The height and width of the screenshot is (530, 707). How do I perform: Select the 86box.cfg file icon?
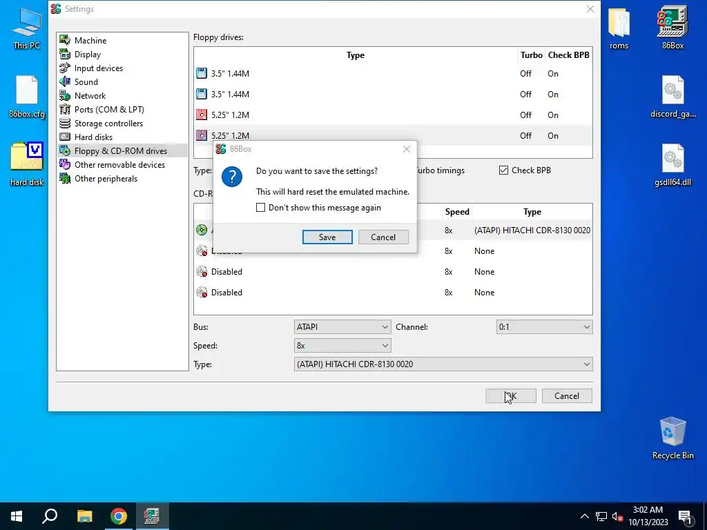[x=27, y=97]
